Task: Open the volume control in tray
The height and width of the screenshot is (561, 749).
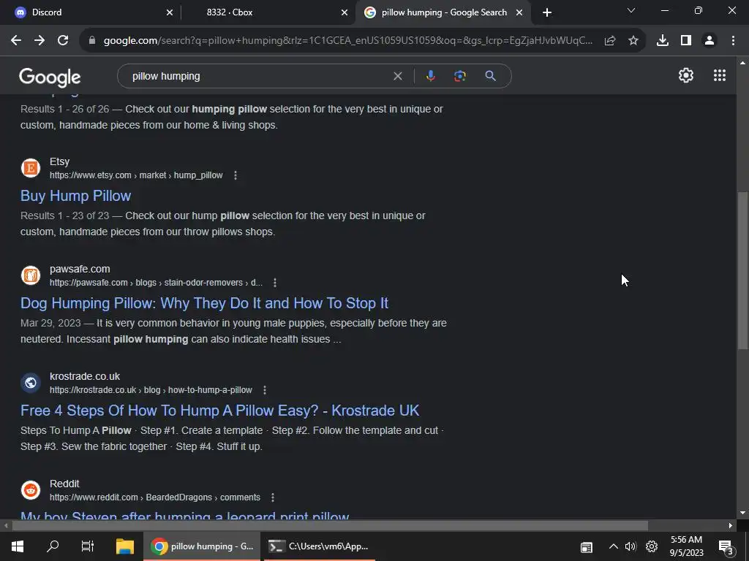Action: click(x=631, y=546)
